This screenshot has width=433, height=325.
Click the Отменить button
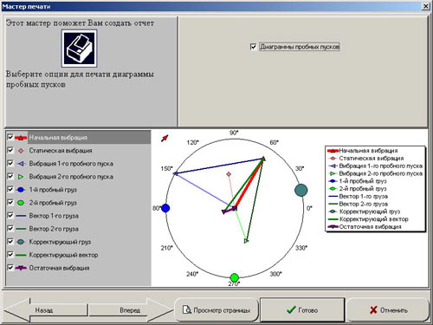tap(387, 310)
